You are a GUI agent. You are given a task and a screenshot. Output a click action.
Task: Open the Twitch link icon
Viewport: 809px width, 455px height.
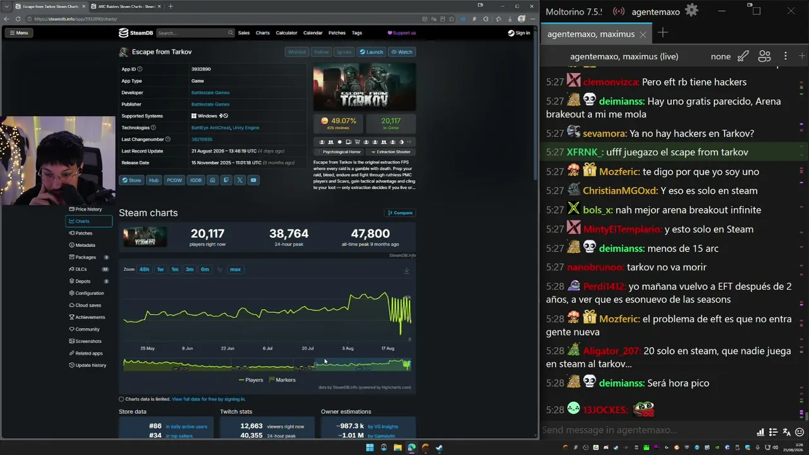pyautogui.click(x=226, y=180)
